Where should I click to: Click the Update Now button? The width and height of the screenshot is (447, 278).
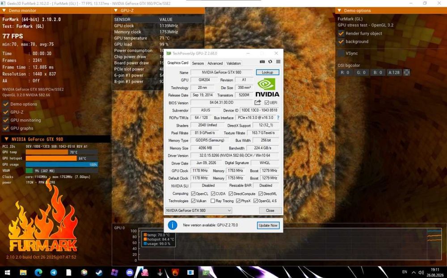268,225
